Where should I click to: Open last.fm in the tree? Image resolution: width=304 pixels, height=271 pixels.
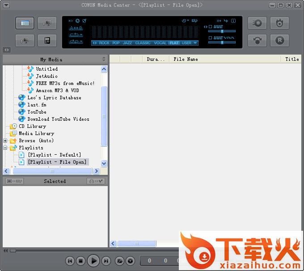37,105
